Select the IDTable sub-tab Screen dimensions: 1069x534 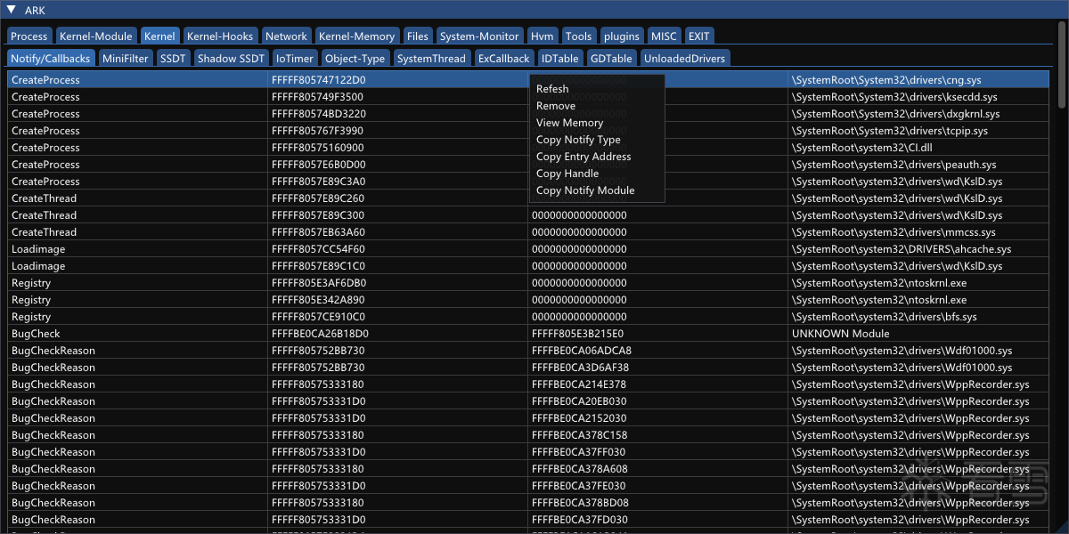click(x=559, y=58)
